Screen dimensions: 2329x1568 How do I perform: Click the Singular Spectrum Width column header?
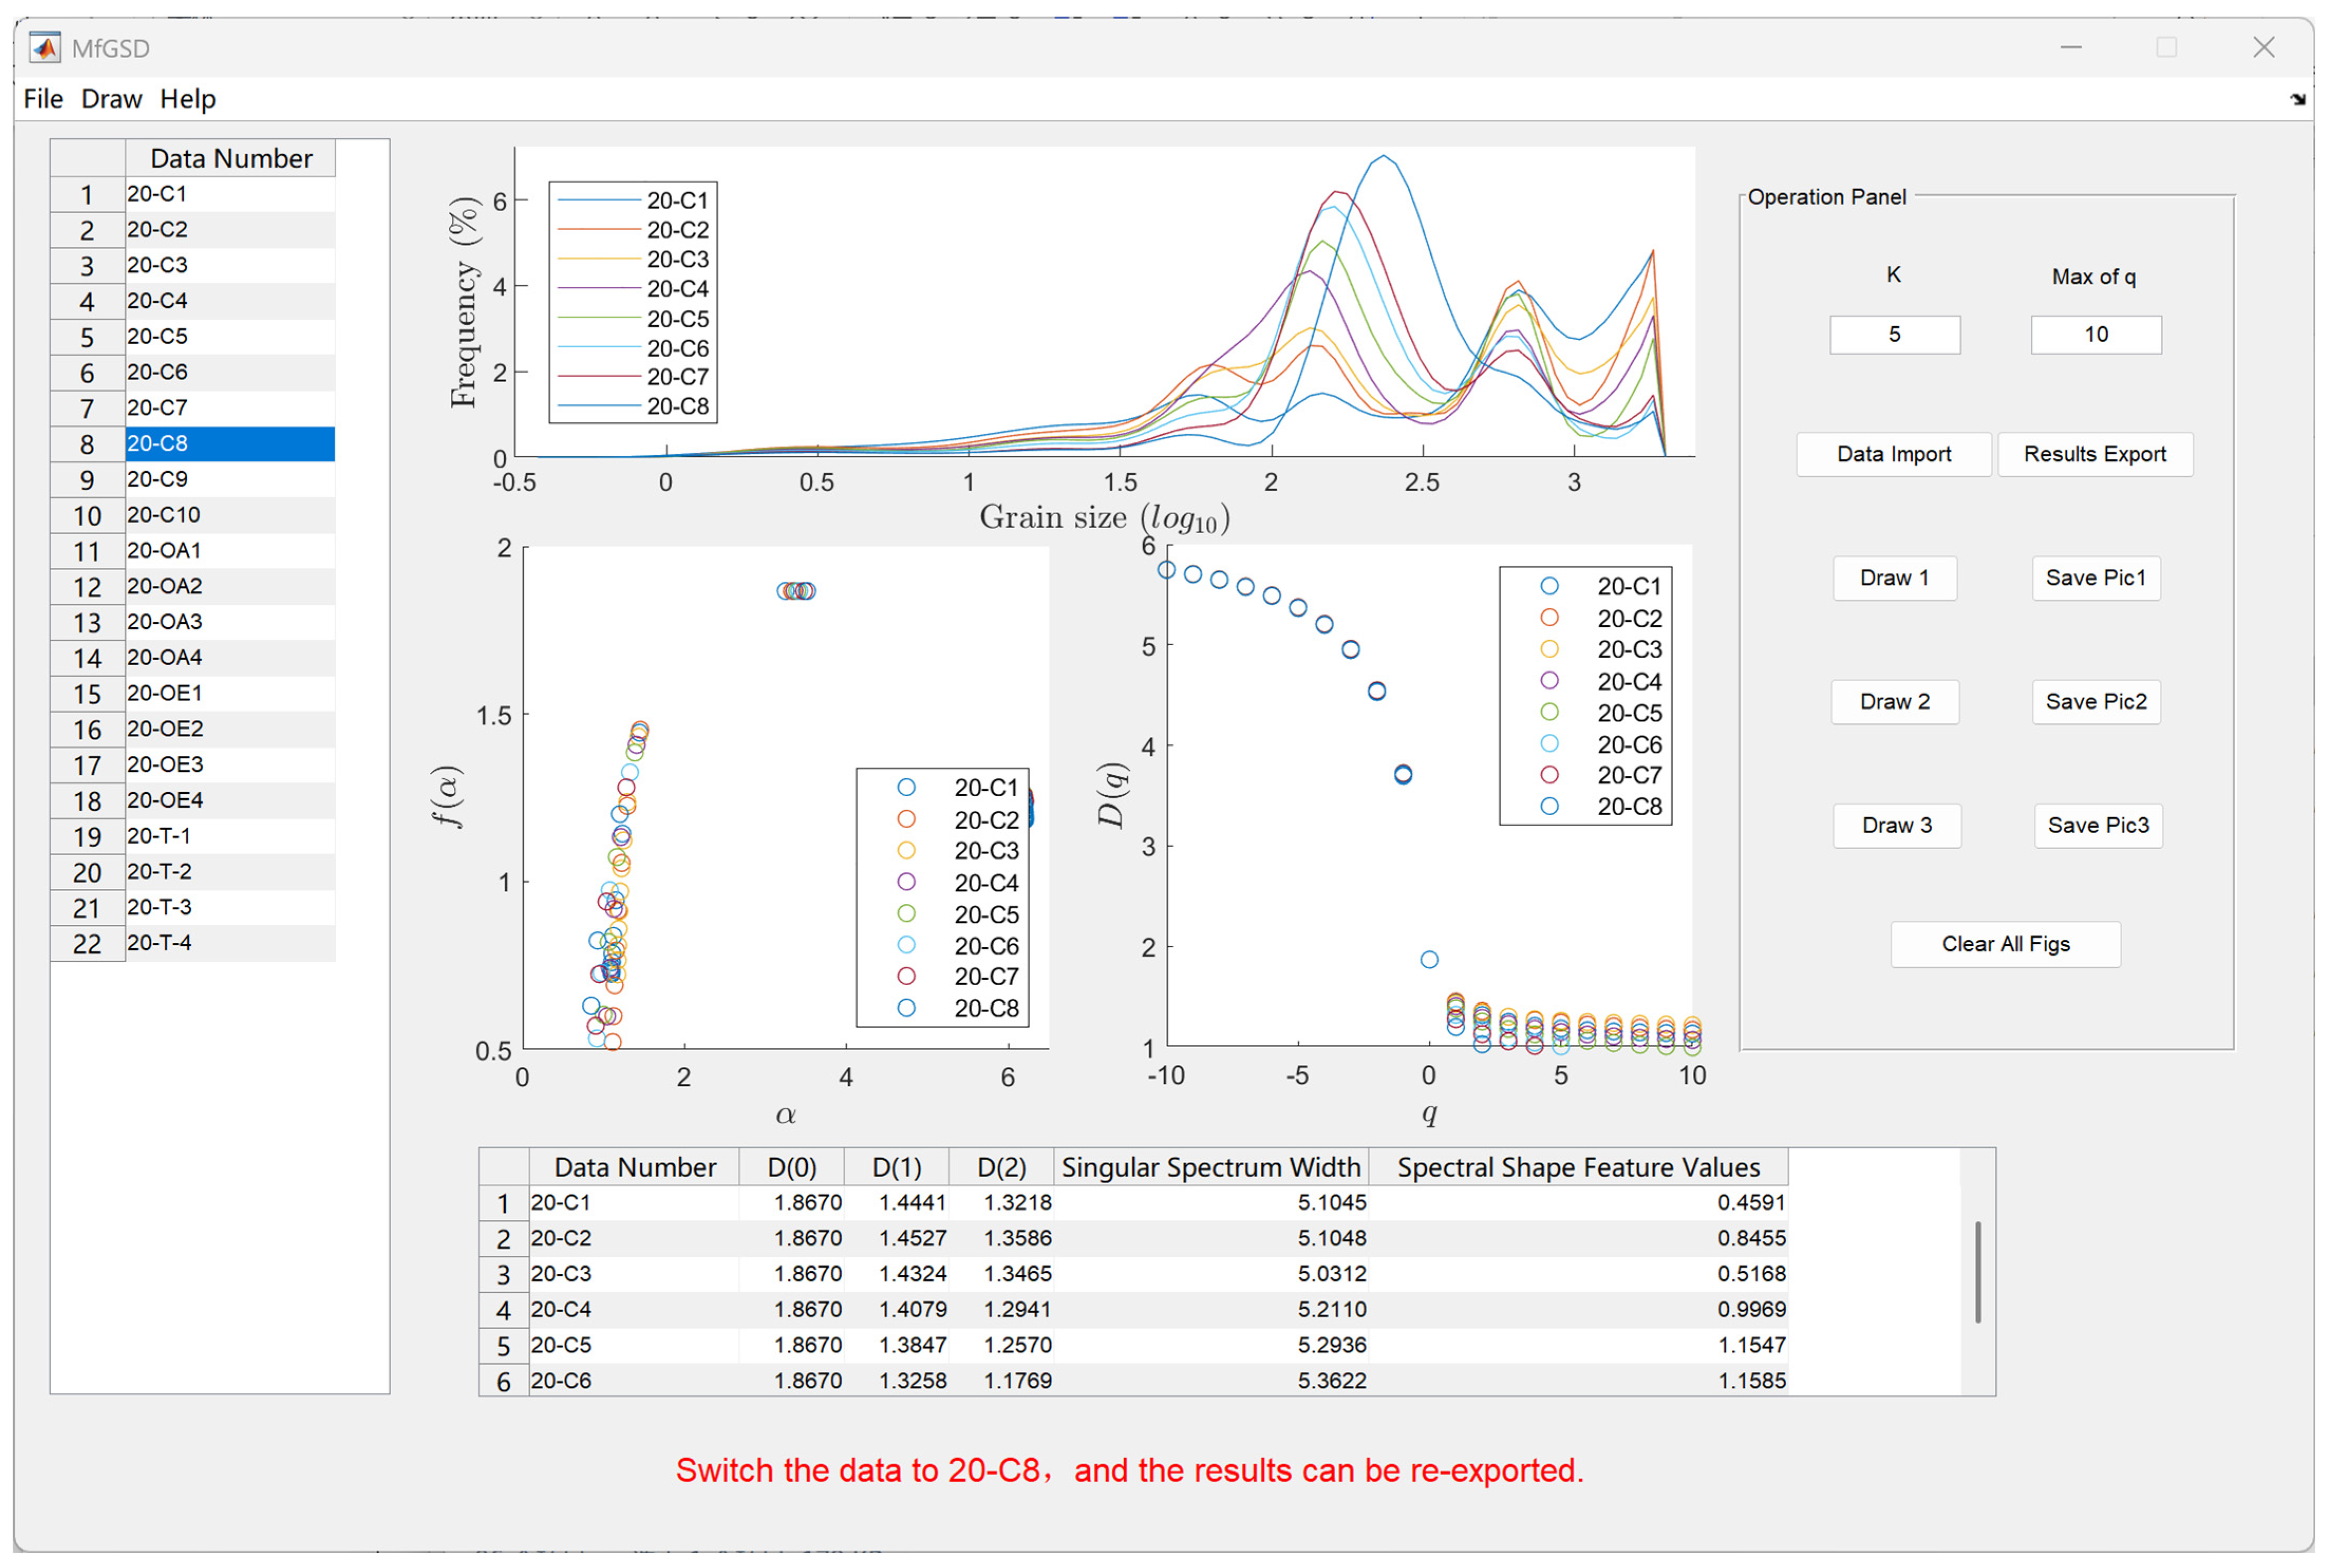1210,1167
